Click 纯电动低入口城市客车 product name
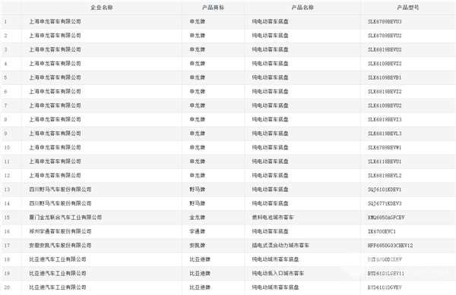Screen dimensions: 456x295 (278, 273)
